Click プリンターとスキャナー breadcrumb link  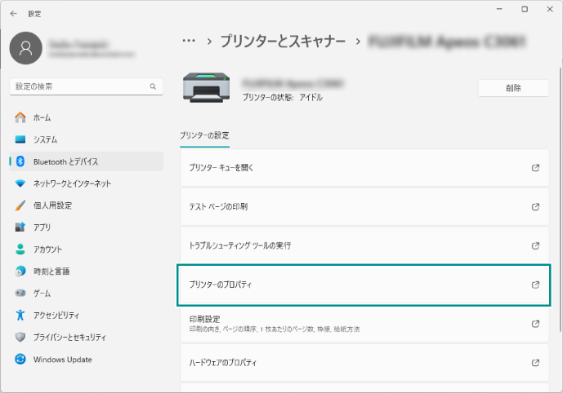click(284, 40)
